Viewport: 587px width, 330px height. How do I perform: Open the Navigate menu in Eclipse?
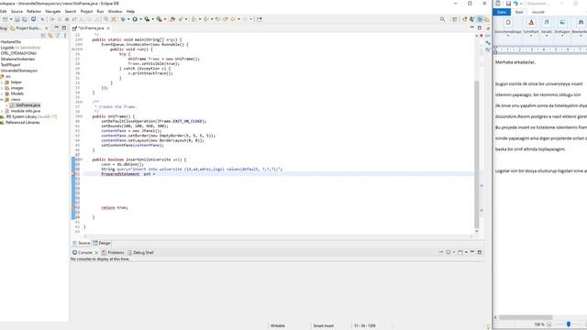tap(53, 12)
